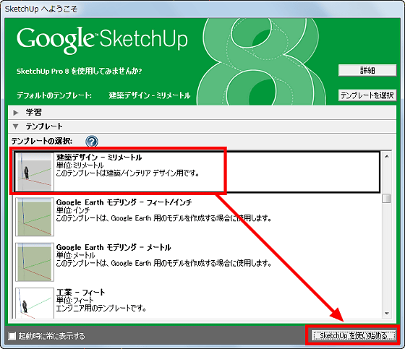Click the テンプレートを選択 button

pyautogui.click(x=367, y=95)
